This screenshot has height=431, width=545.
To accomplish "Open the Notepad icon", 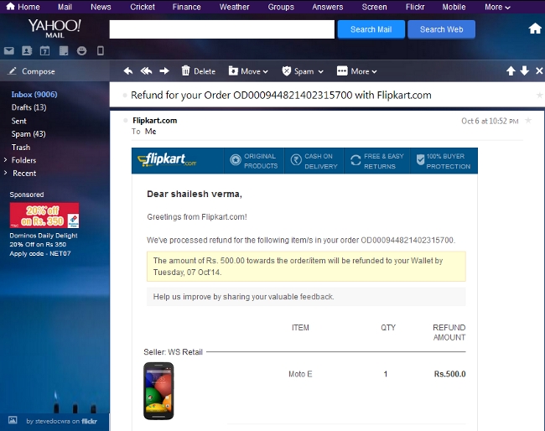I will [64, 51].
